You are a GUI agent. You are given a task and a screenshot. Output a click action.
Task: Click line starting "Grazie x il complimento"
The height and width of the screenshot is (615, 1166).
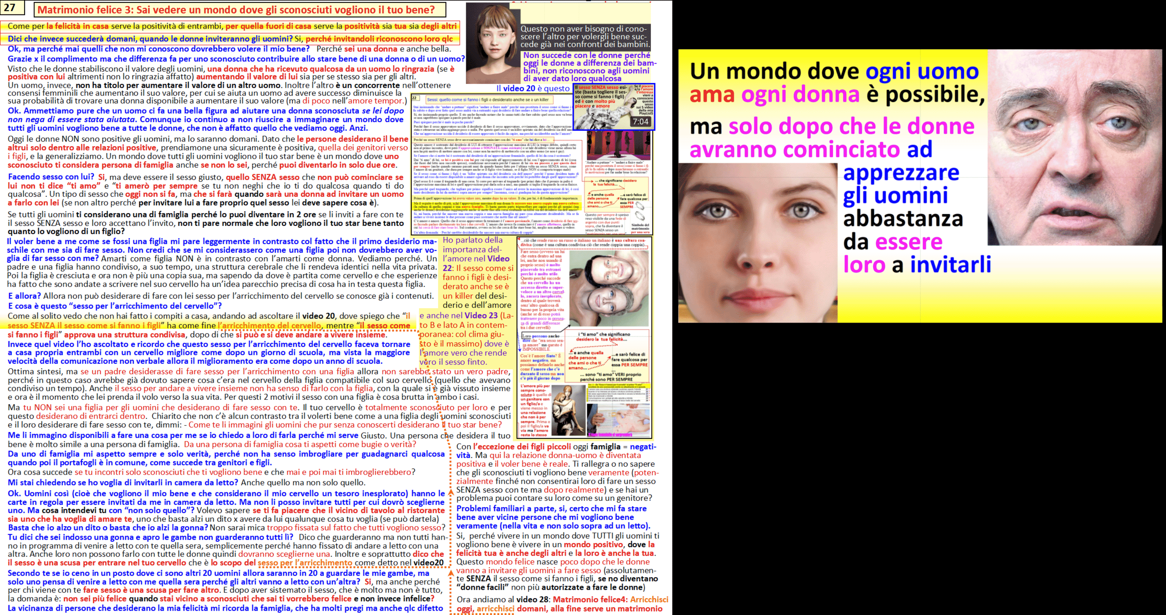point(236,59)
